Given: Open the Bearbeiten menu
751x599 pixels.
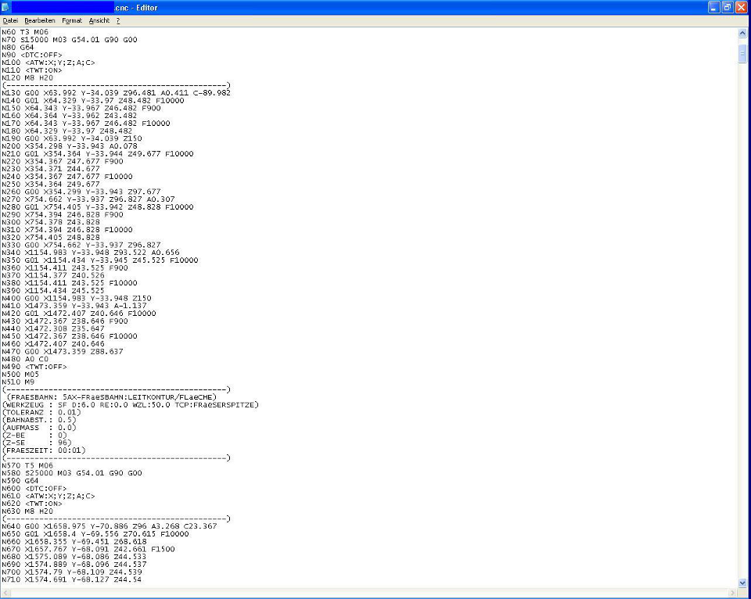Looking at the screenshot, I should tap(40, 20).
